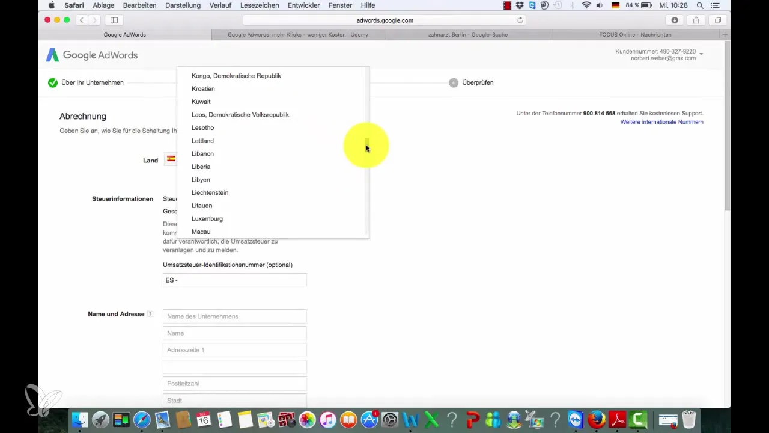Go to the Überprüfen step
The height and width of the screenshot is (433, 769).
472,82
